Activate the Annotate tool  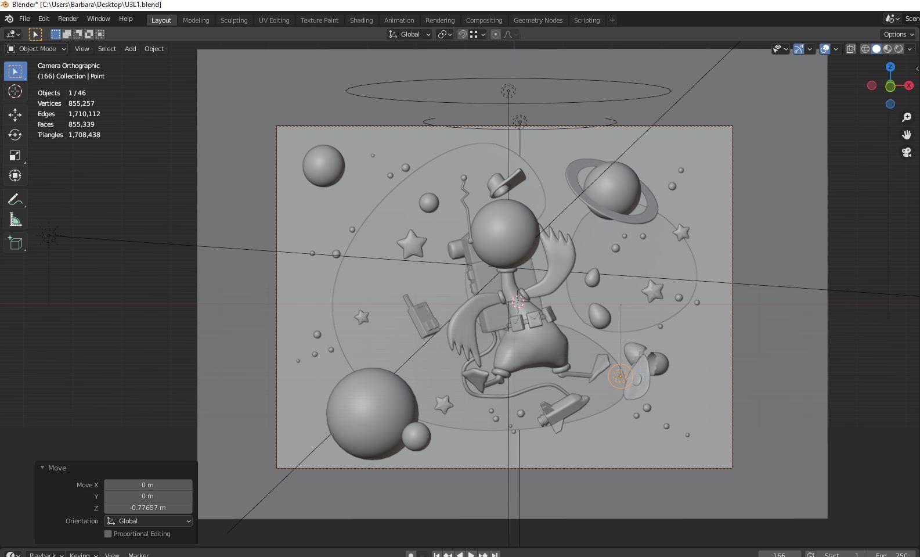[15, 199]
